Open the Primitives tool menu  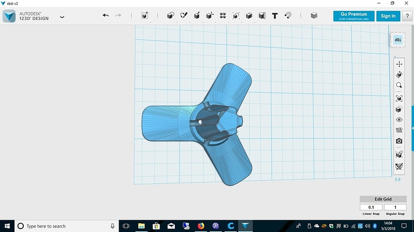click(x=171, y=15)
